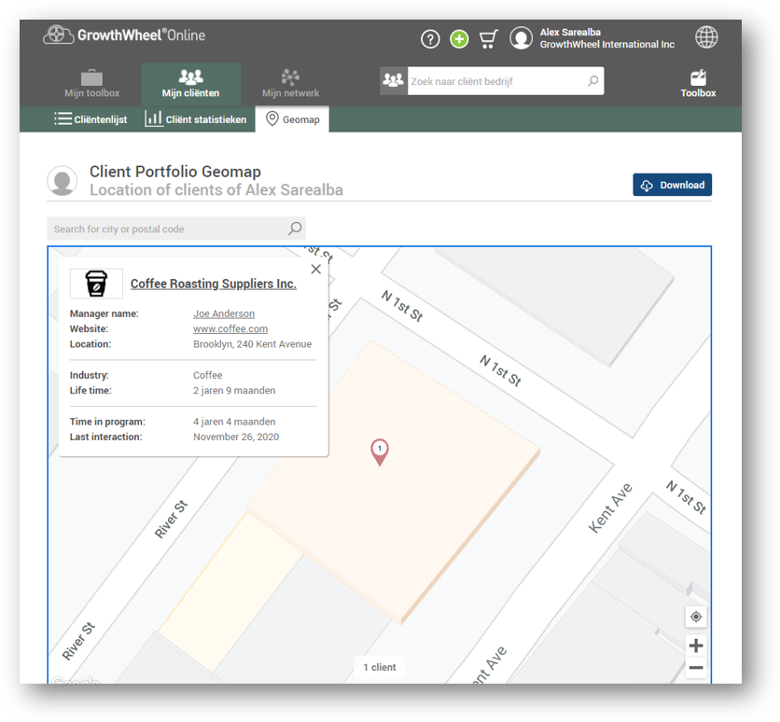The image size is (780, 722).
Task: Click the client group icon beside search box
Action: 394,80
